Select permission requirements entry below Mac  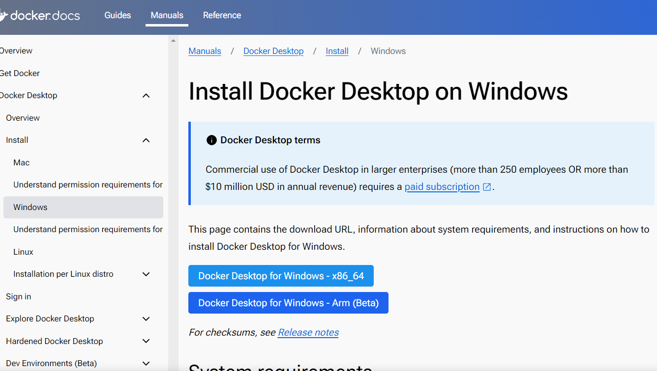coord(88,185)
